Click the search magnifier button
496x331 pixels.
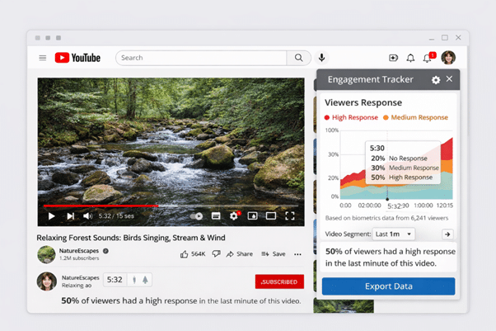click(299, 58)
